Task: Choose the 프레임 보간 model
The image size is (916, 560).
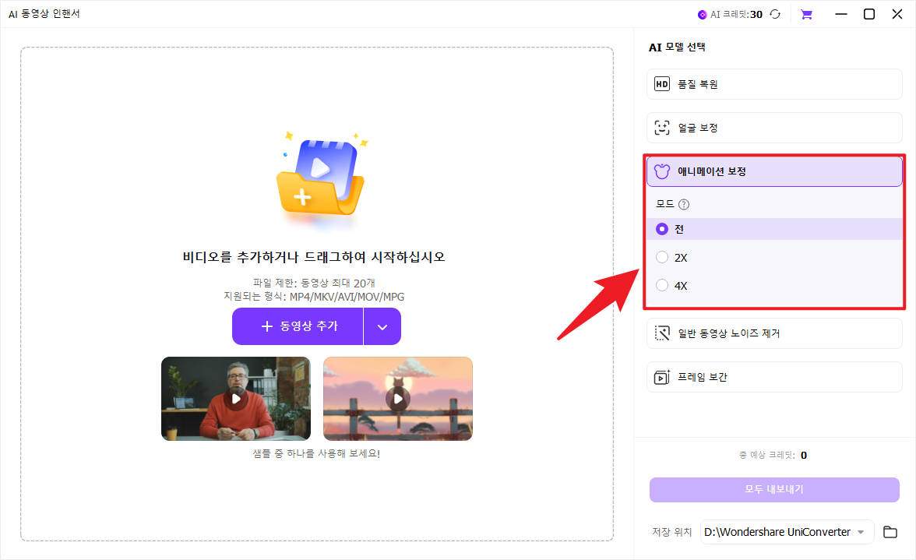Action: click(774, 377)
